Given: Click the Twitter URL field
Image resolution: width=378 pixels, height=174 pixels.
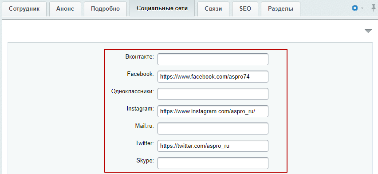Looking at the screenshot, I should pos(213,146).
